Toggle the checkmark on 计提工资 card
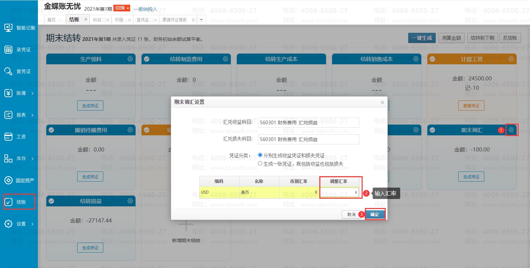This screenshot has width=530, height=268. (432, 59)
